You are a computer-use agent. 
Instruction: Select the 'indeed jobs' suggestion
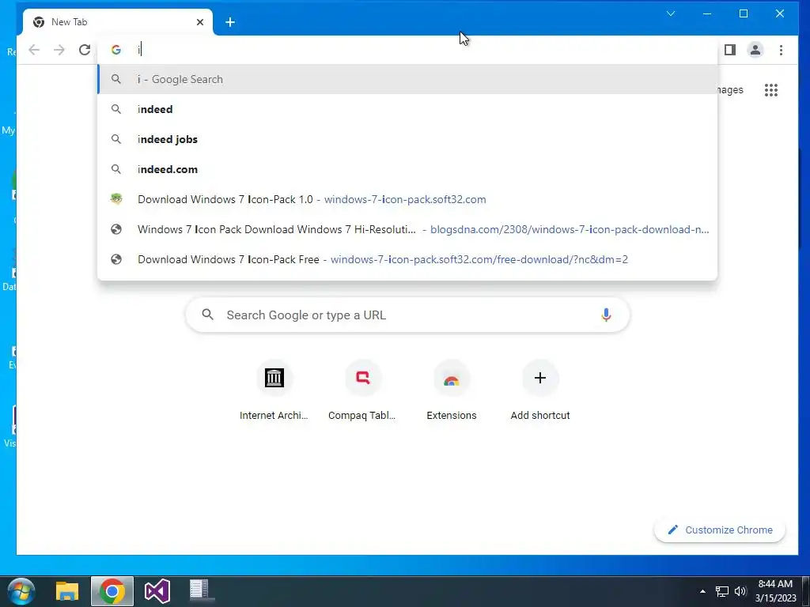click(x=407, y=139)
